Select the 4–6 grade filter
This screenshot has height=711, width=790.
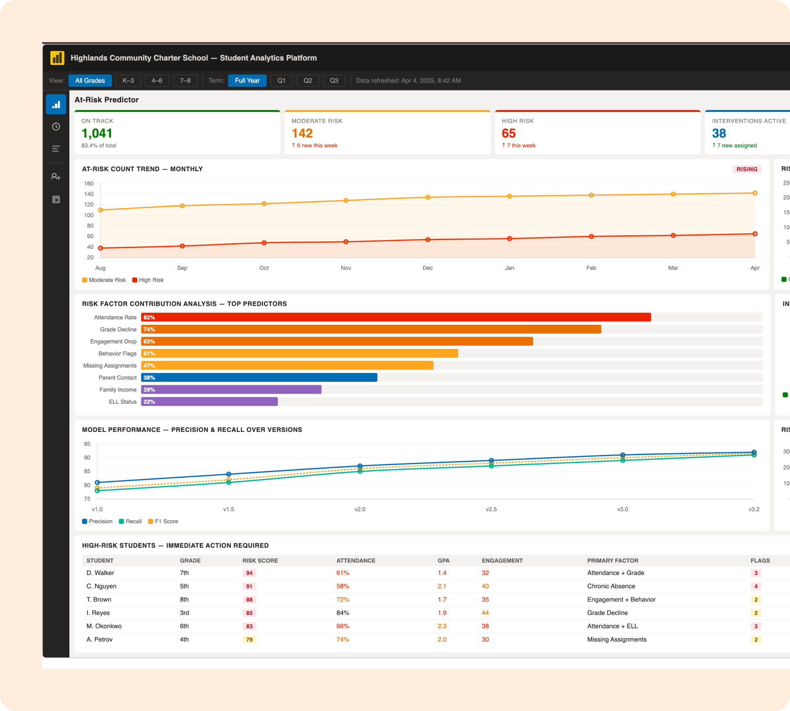pos(156,80)
